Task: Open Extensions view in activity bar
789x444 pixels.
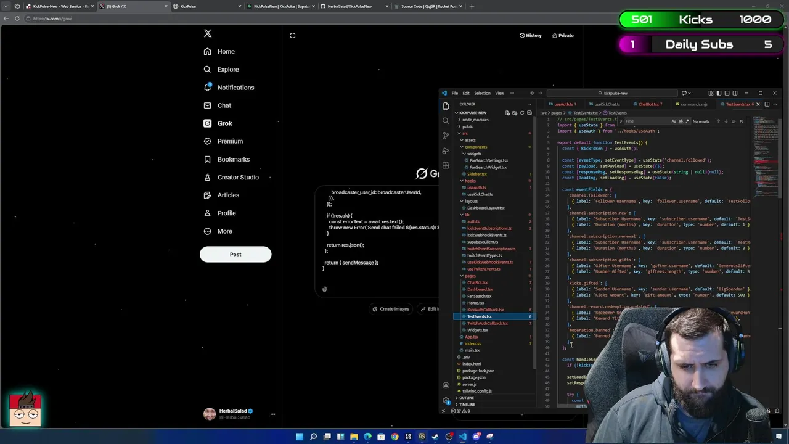Action: 446,165
